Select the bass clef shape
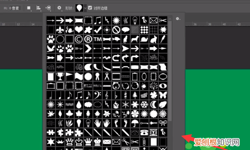The height and width of the screenshot is (150, 250). coord(97,95)
